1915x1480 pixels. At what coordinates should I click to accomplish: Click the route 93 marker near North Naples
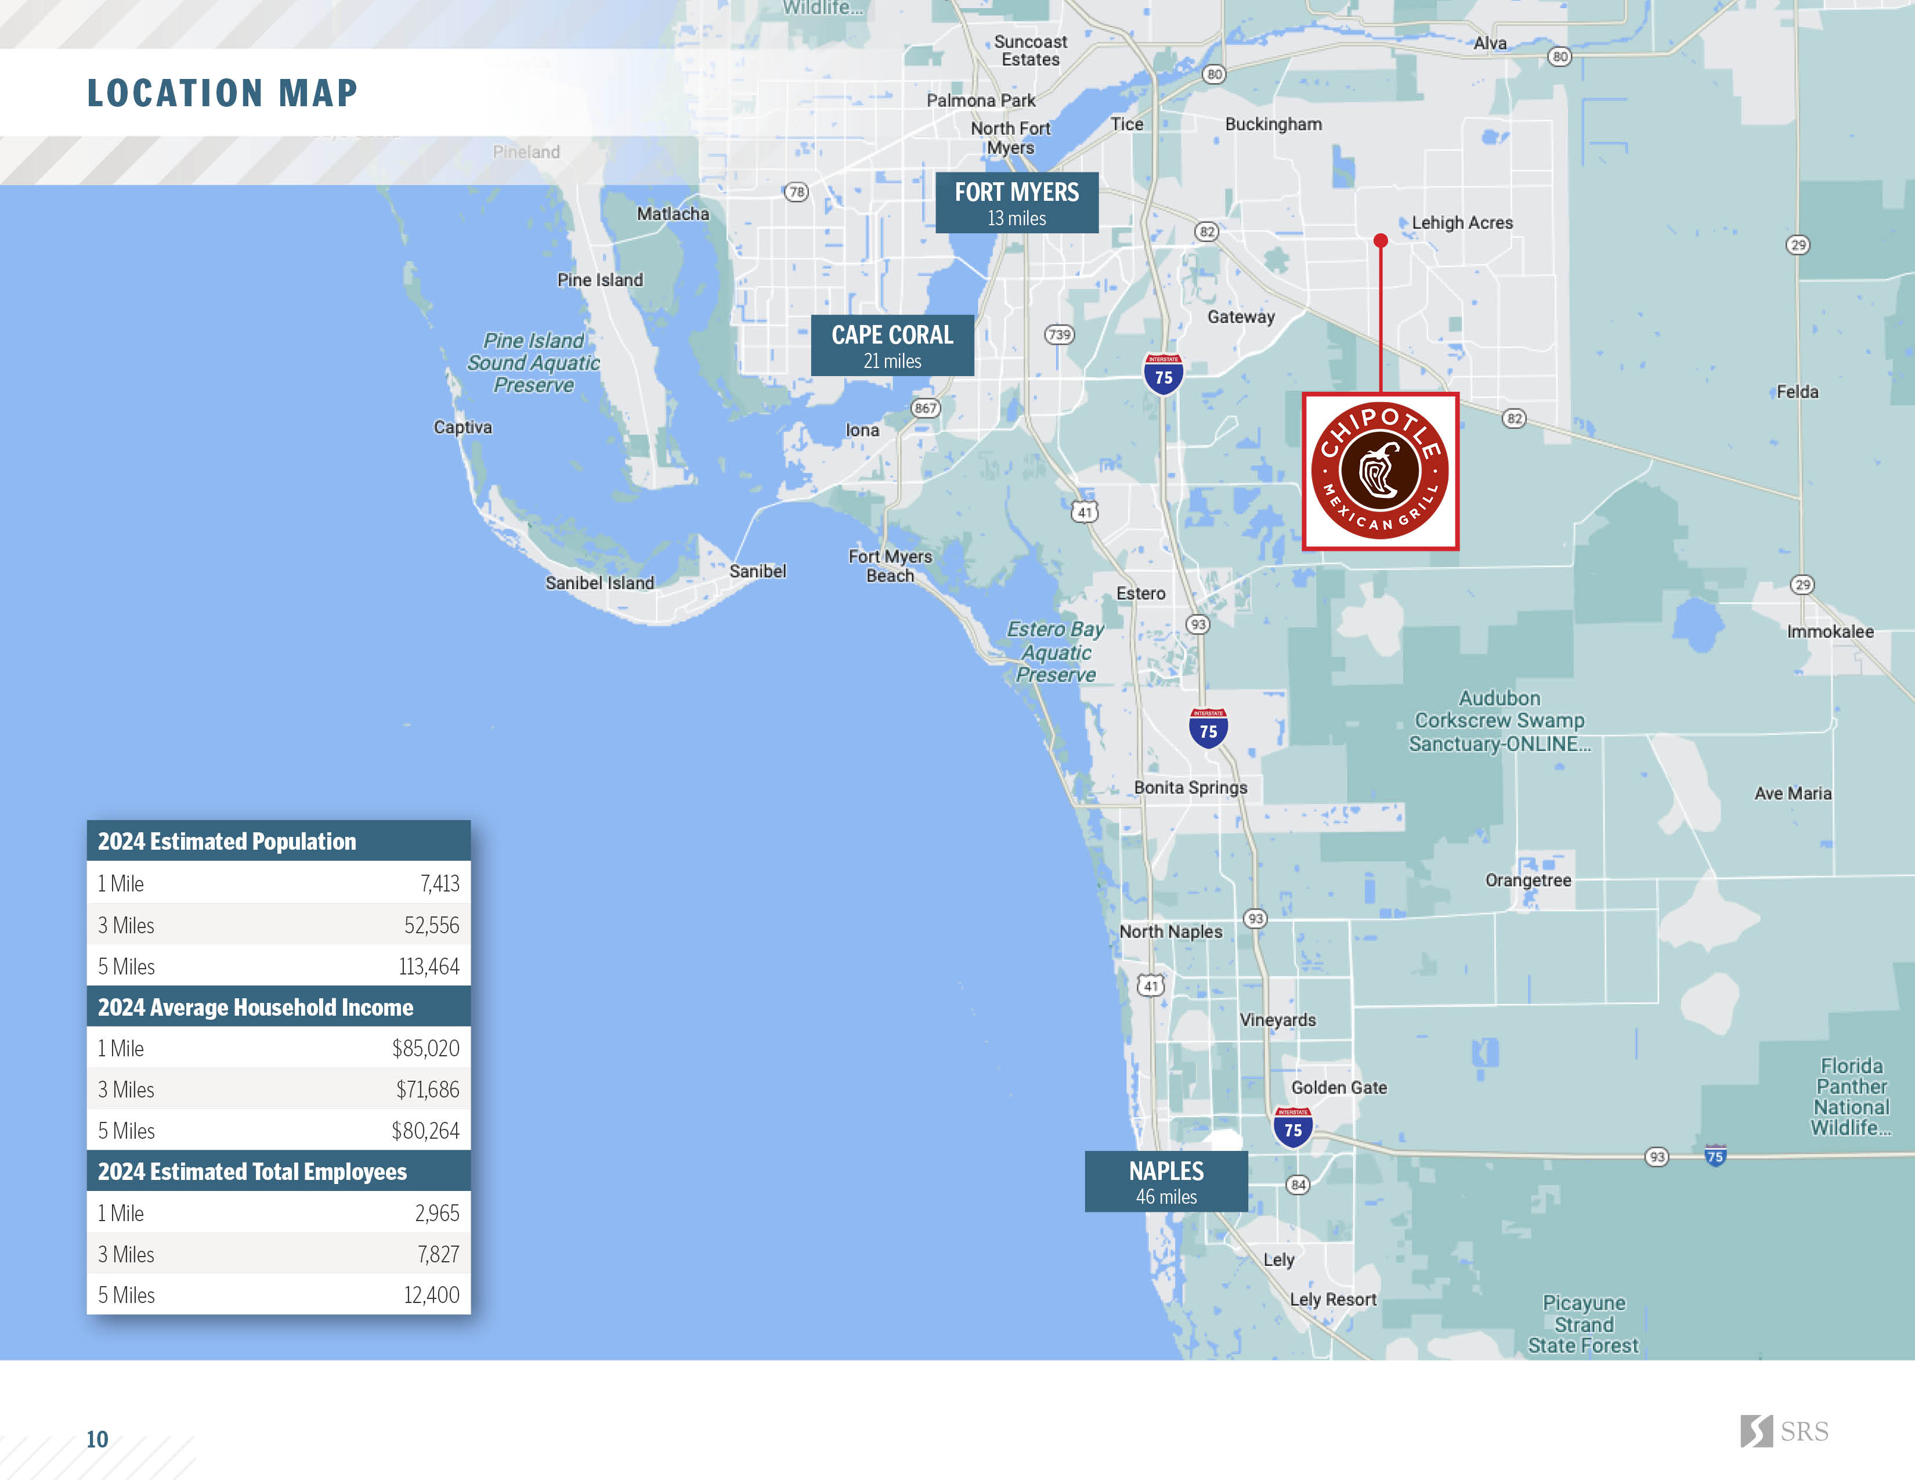click(x=1256, y=918)
